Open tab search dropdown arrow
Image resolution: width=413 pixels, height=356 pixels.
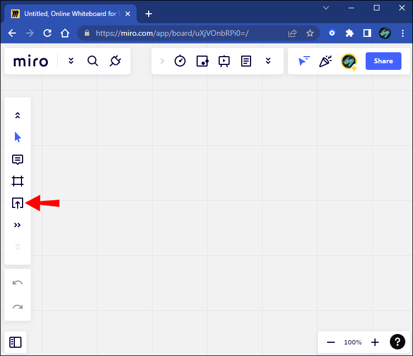click(x=326, y=8)
